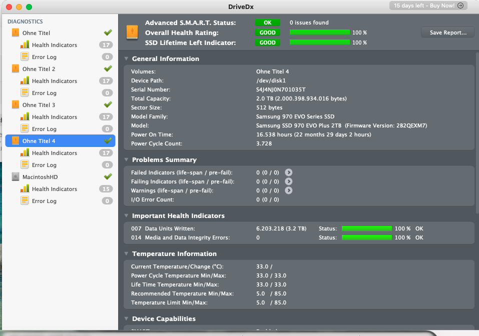Viewport: 479px width, 336px height.
Task: Click arrow icon next to Warnings row
Action: click(x=288, y=190)
